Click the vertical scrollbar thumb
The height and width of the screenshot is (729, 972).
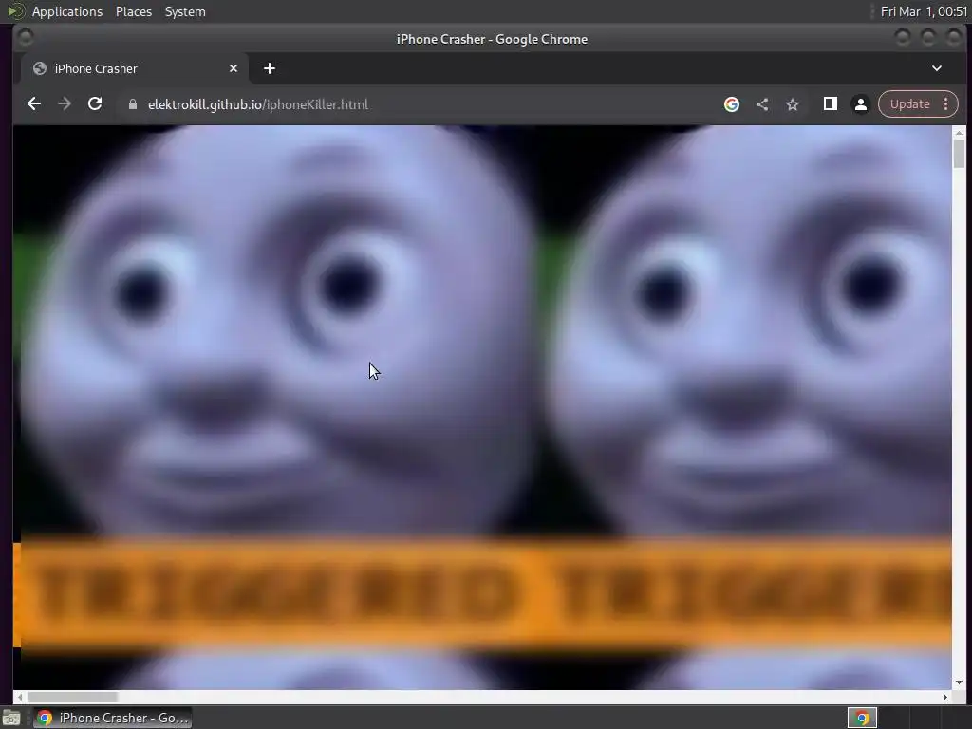tap(959, 153)
